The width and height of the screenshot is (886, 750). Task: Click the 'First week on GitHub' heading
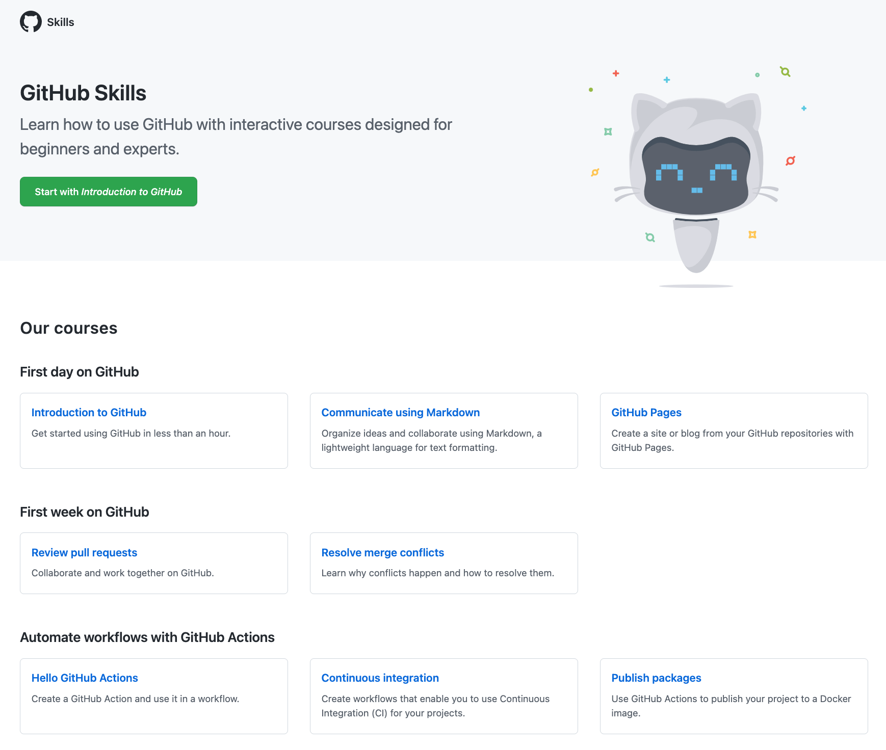pyautogui.click(x=85, y=512)
